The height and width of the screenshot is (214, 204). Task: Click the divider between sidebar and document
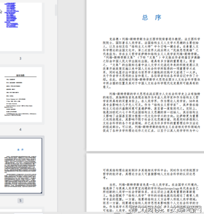(58, 107)
